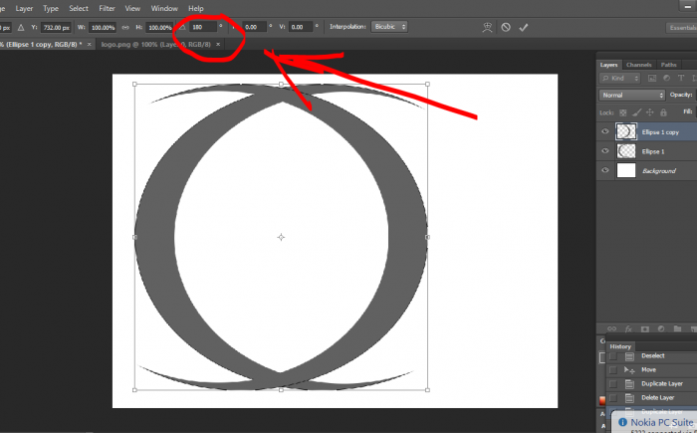Commit the transform with the checkmark icon
Viewport: 697px width, 433px height.
[524, 27]
